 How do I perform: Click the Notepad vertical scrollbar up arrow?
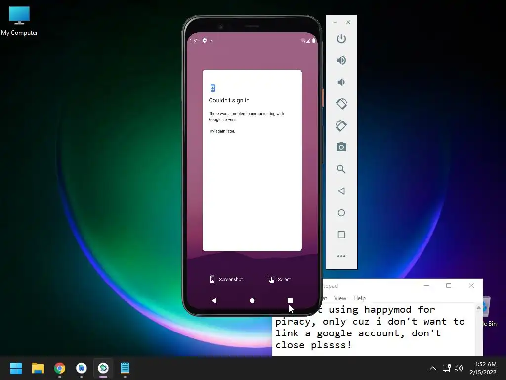(478, 308)
